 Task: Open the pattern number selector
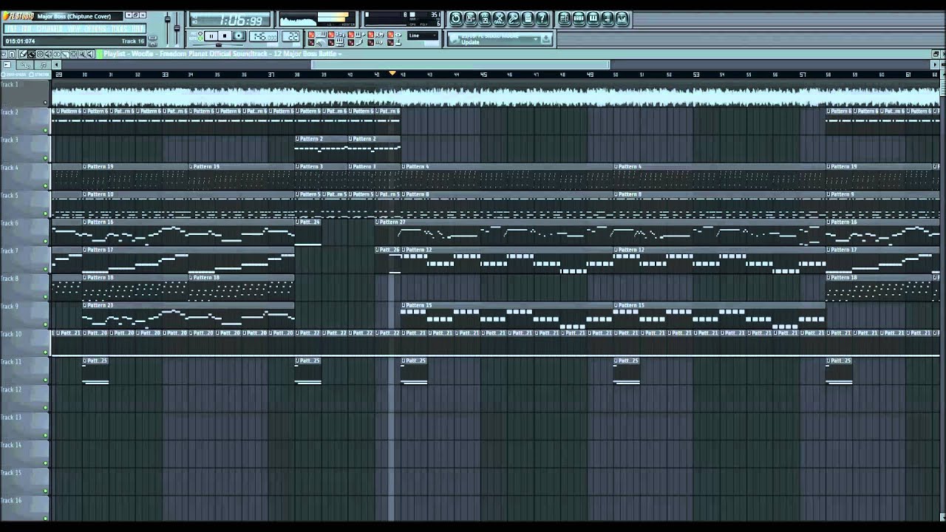(290, 36)
